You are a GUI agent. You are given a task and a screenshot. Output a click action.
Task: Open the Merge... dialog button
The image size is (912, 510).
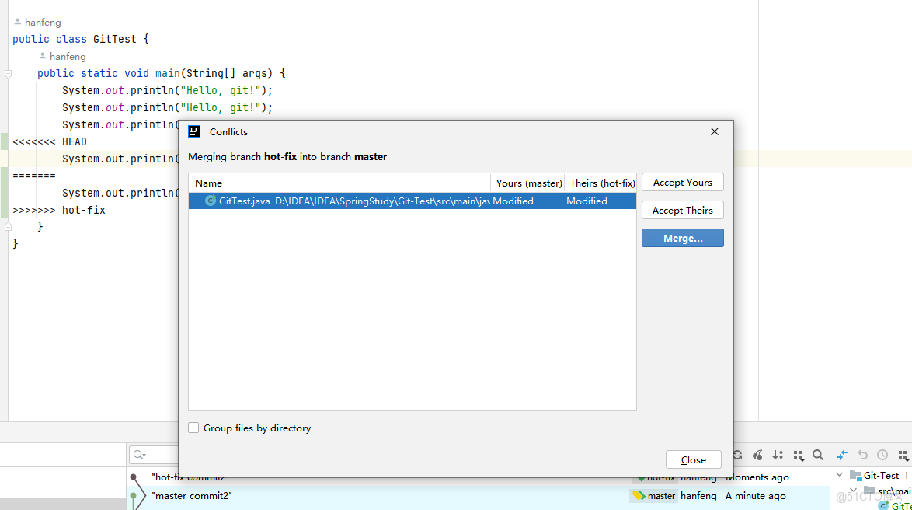(682, 238)
